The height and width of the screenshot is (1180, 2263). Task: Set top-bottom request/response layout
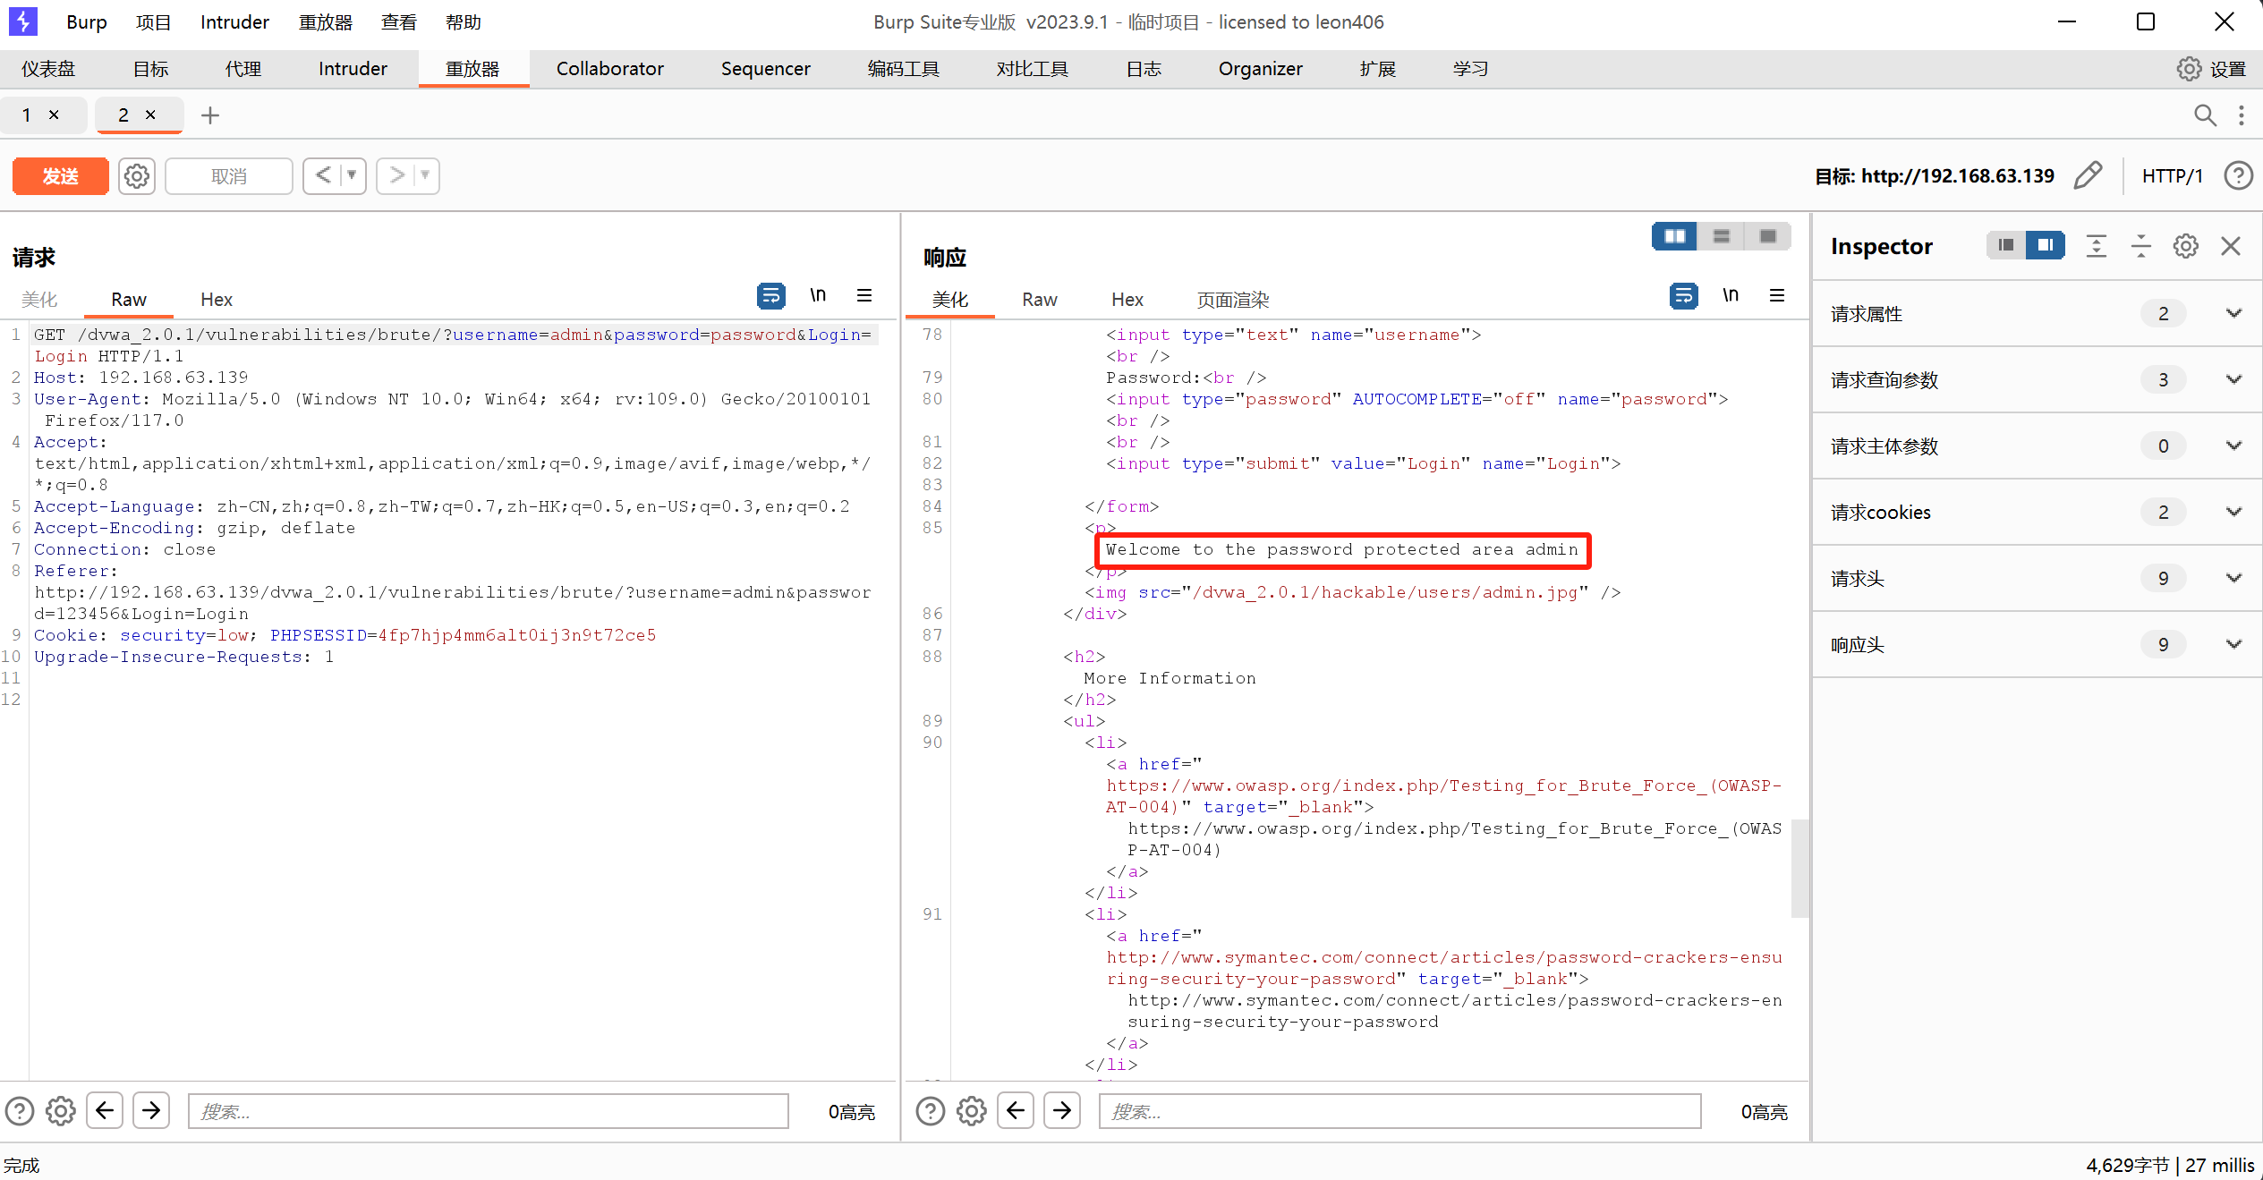[1721, 236]
